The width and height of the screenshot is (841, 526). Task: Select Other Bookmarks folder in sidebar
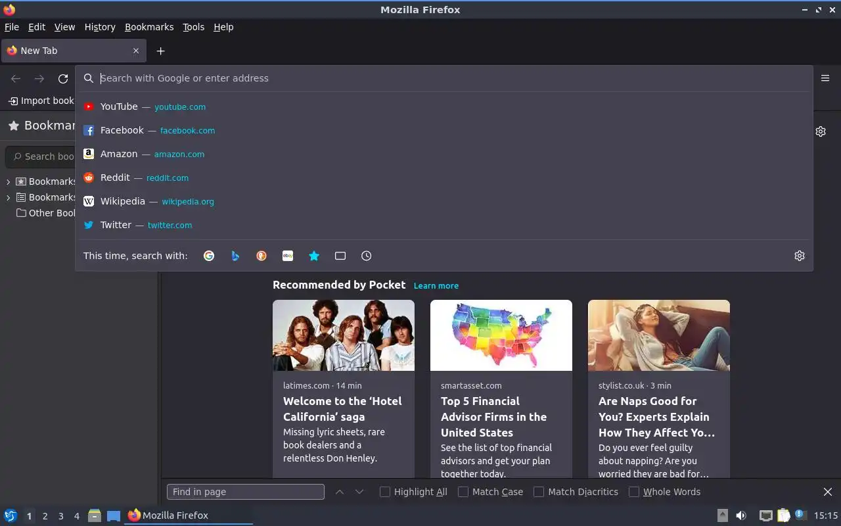click(x=46, y=213)
